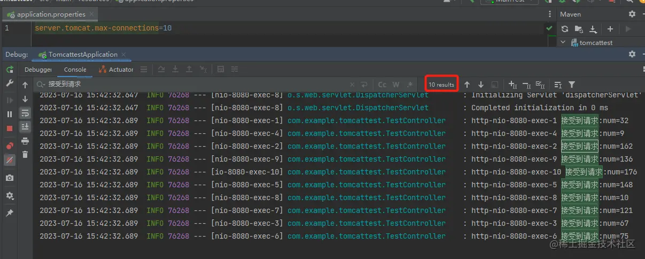Viewport: 645px width, 259px height.
Task: Open editor tab options three-dot menu
Action: [x=550, y=14]
